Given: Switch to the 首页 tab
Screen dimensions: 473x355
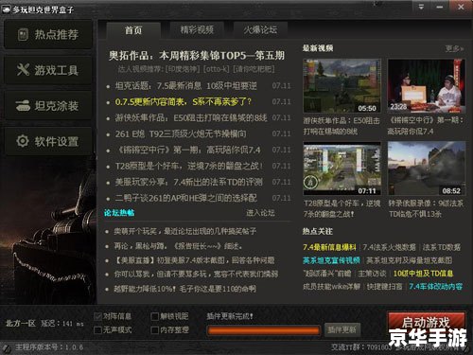Looking at the screenshot, I should point(133,30).
